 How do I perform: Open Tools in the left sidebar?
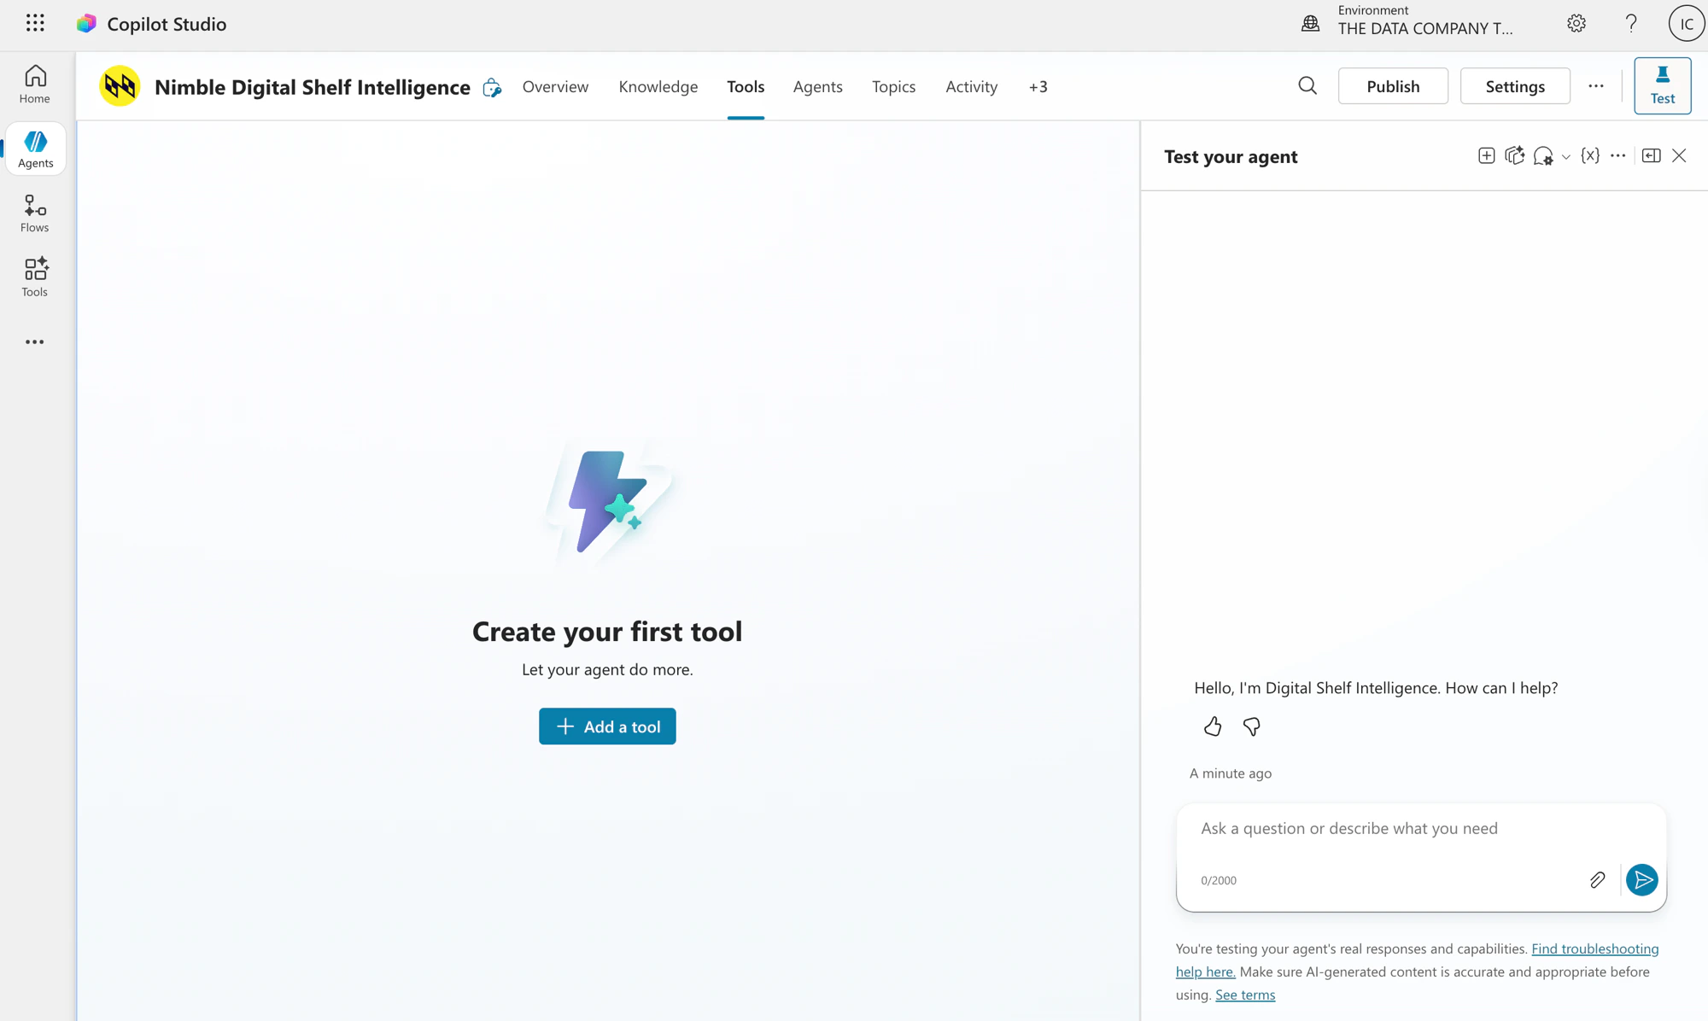[x=35, y=277]
